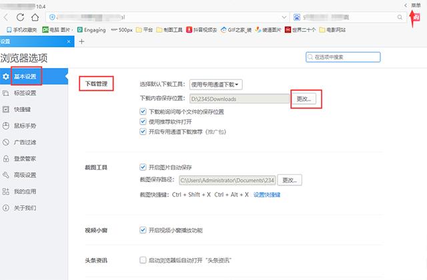This screenshot has width=427, height=280.
Task: Toggle 下载前询问每个文件的保存位置 checkbox
Action: [143, 111]
